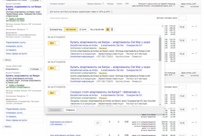Click ad number № M-4774426939 in preview
This screenshot has height=136, width=204.
tap(57, 87)
